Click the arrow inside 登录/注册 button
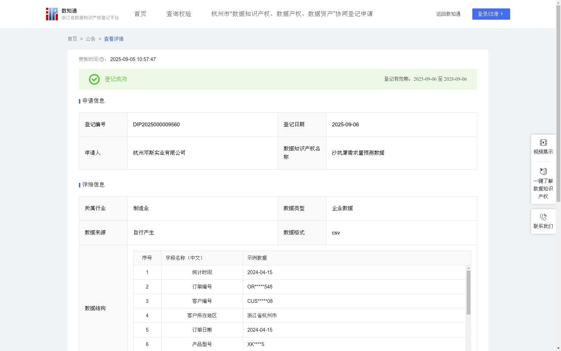This screenshot has height=351, width=561. coord(502,14)
